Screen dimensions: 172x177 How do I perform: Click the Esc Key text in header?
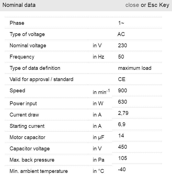click(x=158, y=5)
